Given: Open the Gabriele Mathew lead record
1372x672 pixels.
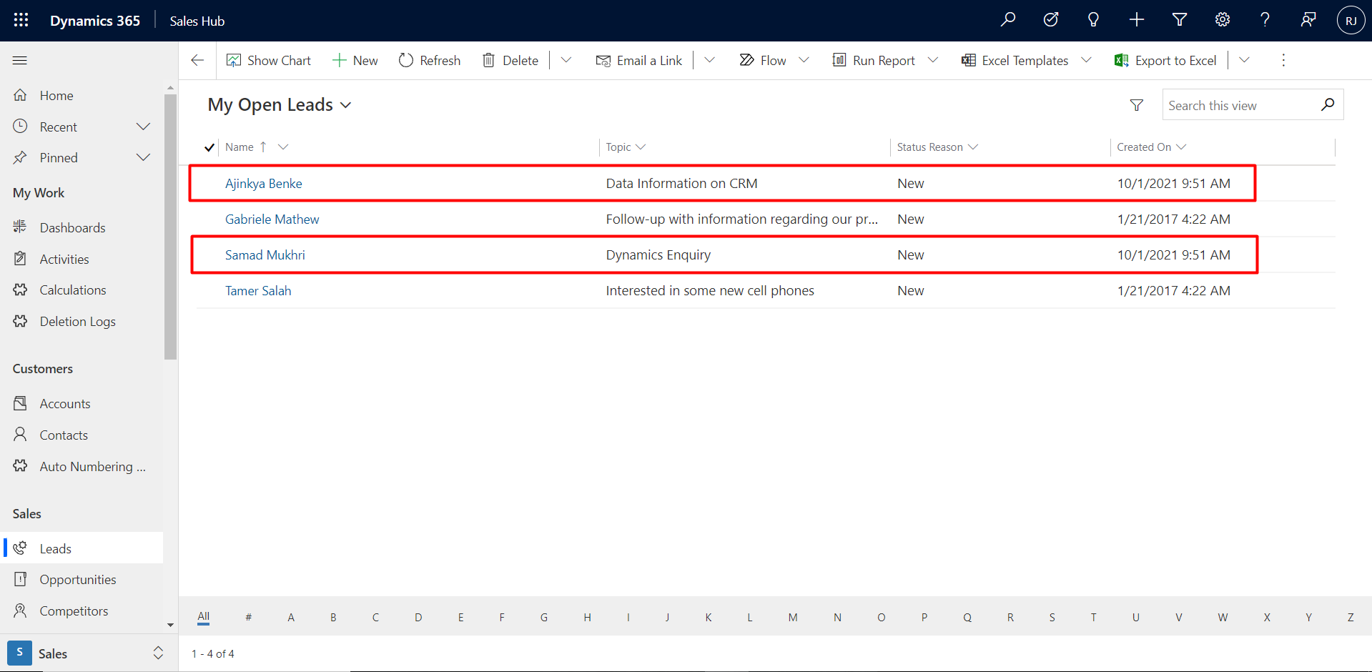Looking at the screenshot, I should 272,219.
